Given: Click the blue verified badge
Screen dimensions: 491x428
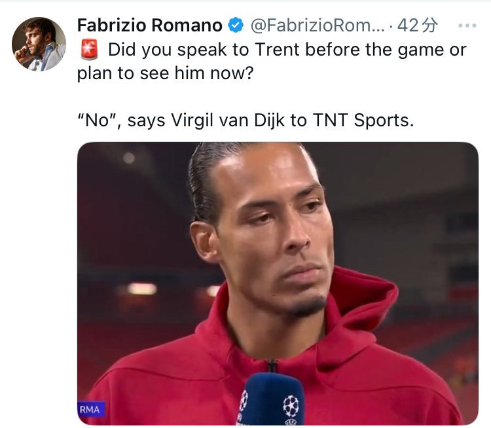Looking at the screenshot, I should (235, 26).
